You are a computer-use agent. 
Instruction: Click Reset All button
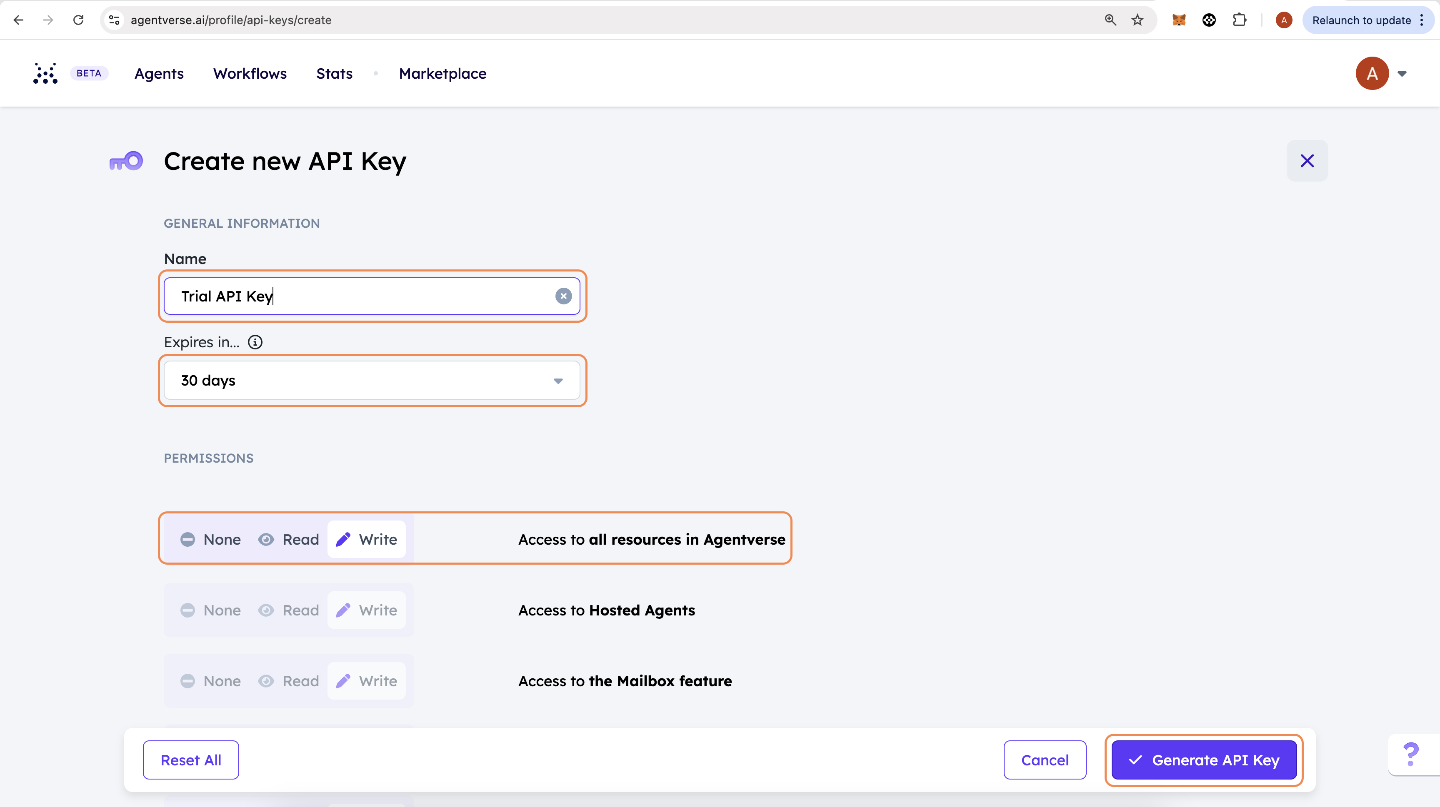[x=190, y=760]
